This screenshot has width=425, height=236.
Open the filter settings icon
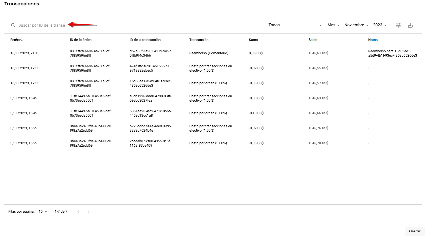[398, 25]
